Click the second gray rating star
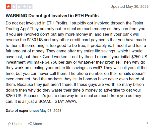This screenshot has width=154, height=130. tap(13, 6)
